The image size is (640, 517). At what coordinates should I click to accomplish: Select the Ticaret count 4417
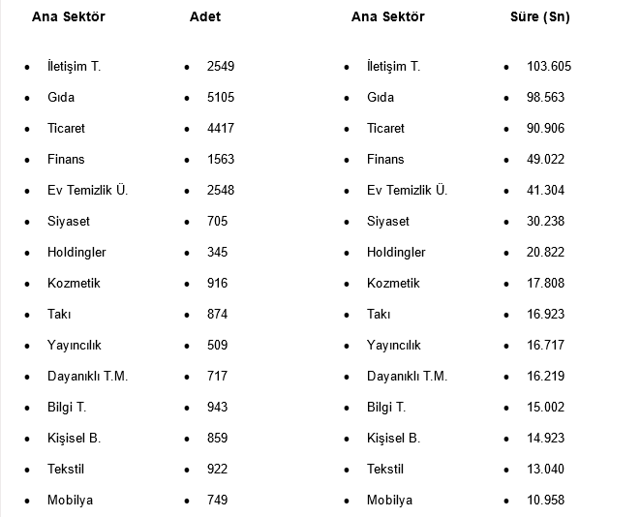[221, 129]
